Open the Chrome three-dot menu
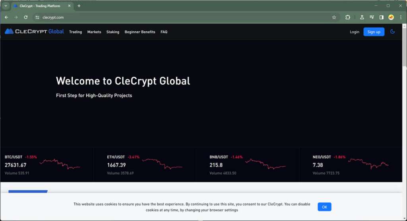This screenshot has width=407, height=221. click(401, 17)
